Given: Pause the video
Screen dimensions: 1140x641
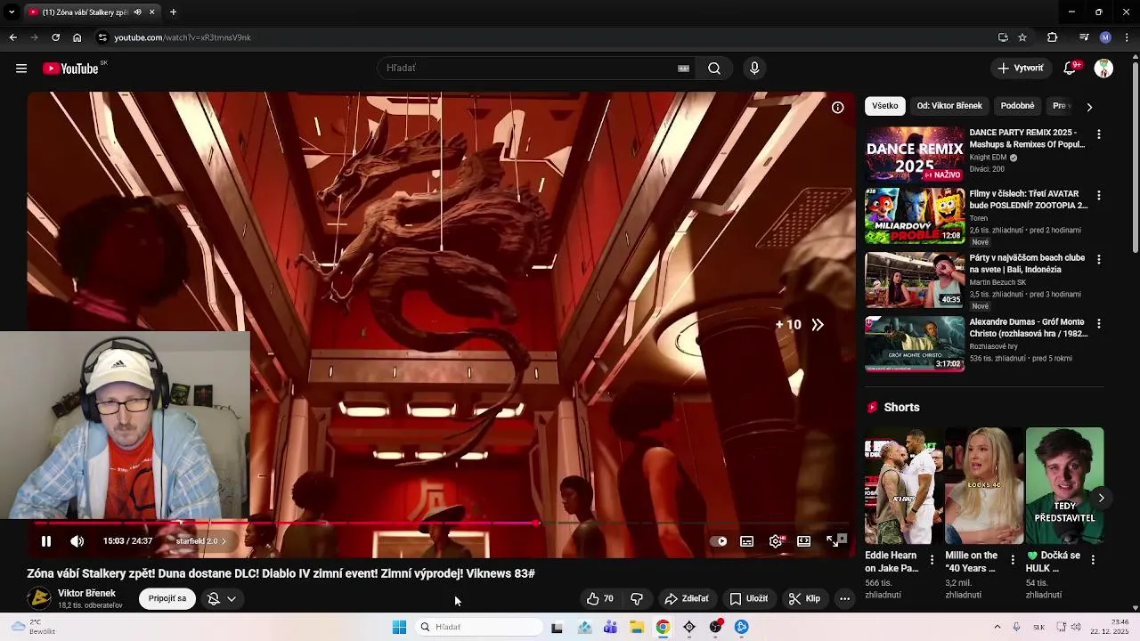Looking at the screenshot, I should (x=46, y=540).
